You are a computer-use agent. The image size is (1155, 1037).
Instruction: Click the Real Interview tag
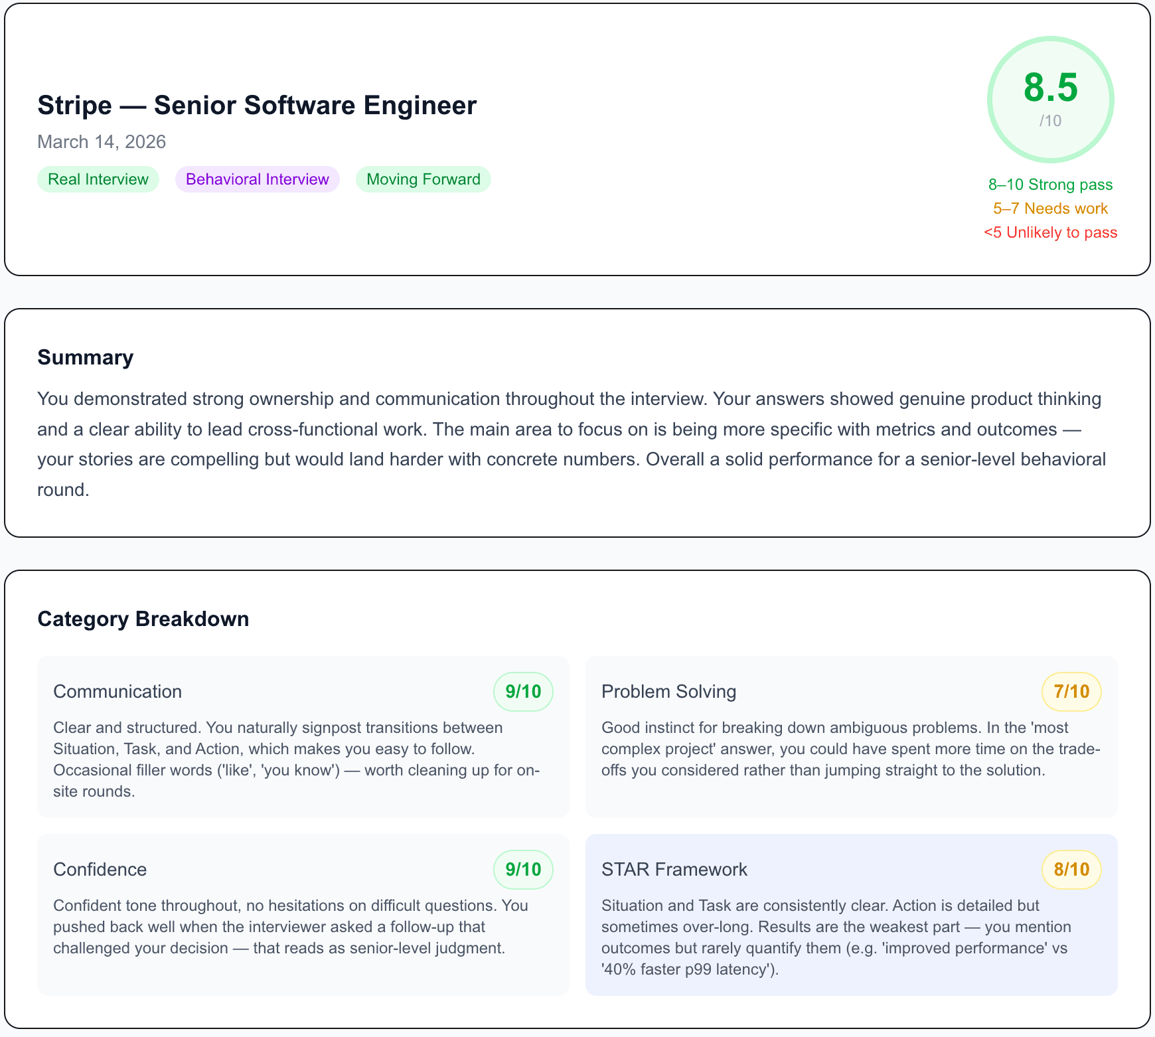[98, 179]
